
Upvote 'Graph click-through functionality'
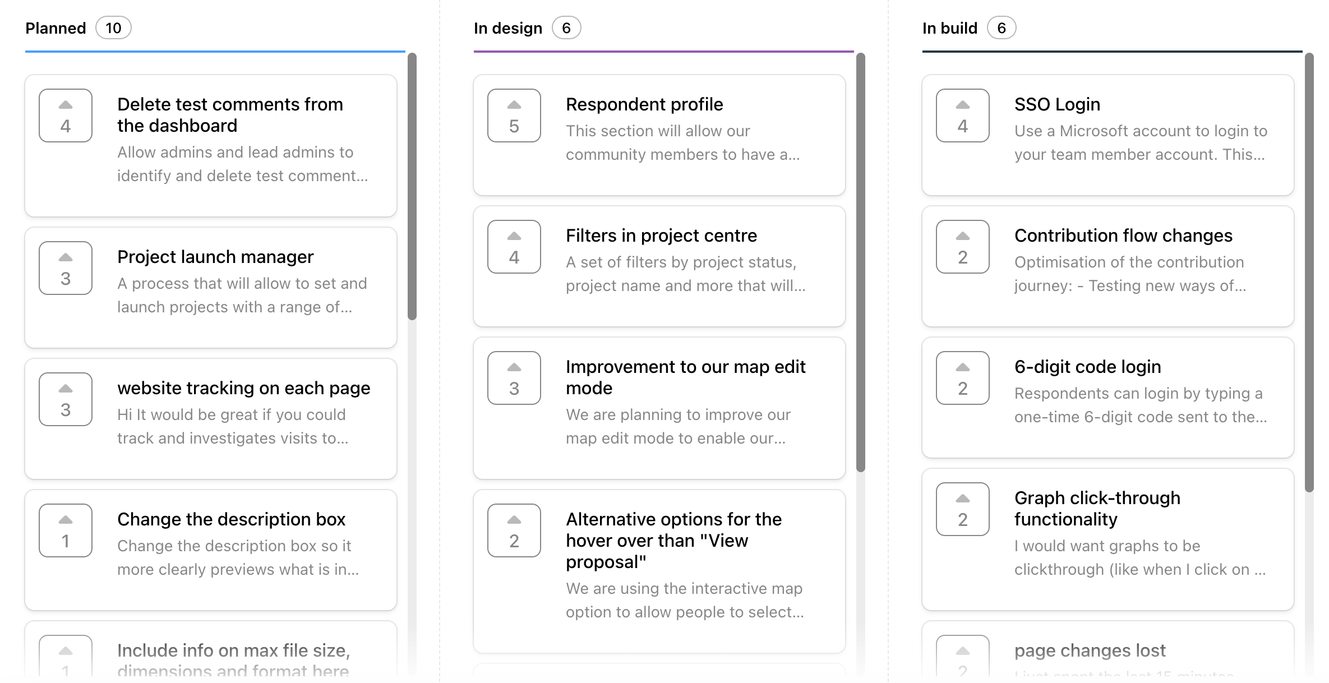coord(963,509)
